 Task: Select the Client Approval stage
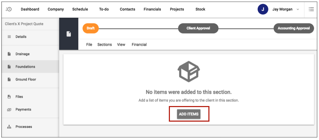click(x=198, y=28)
